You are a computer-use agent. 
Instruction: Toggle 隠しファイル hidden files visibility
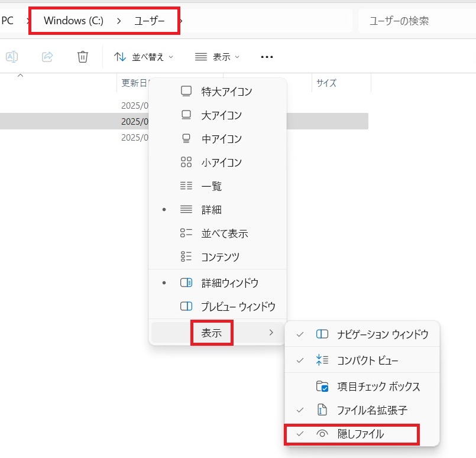[x=360, y=434]
